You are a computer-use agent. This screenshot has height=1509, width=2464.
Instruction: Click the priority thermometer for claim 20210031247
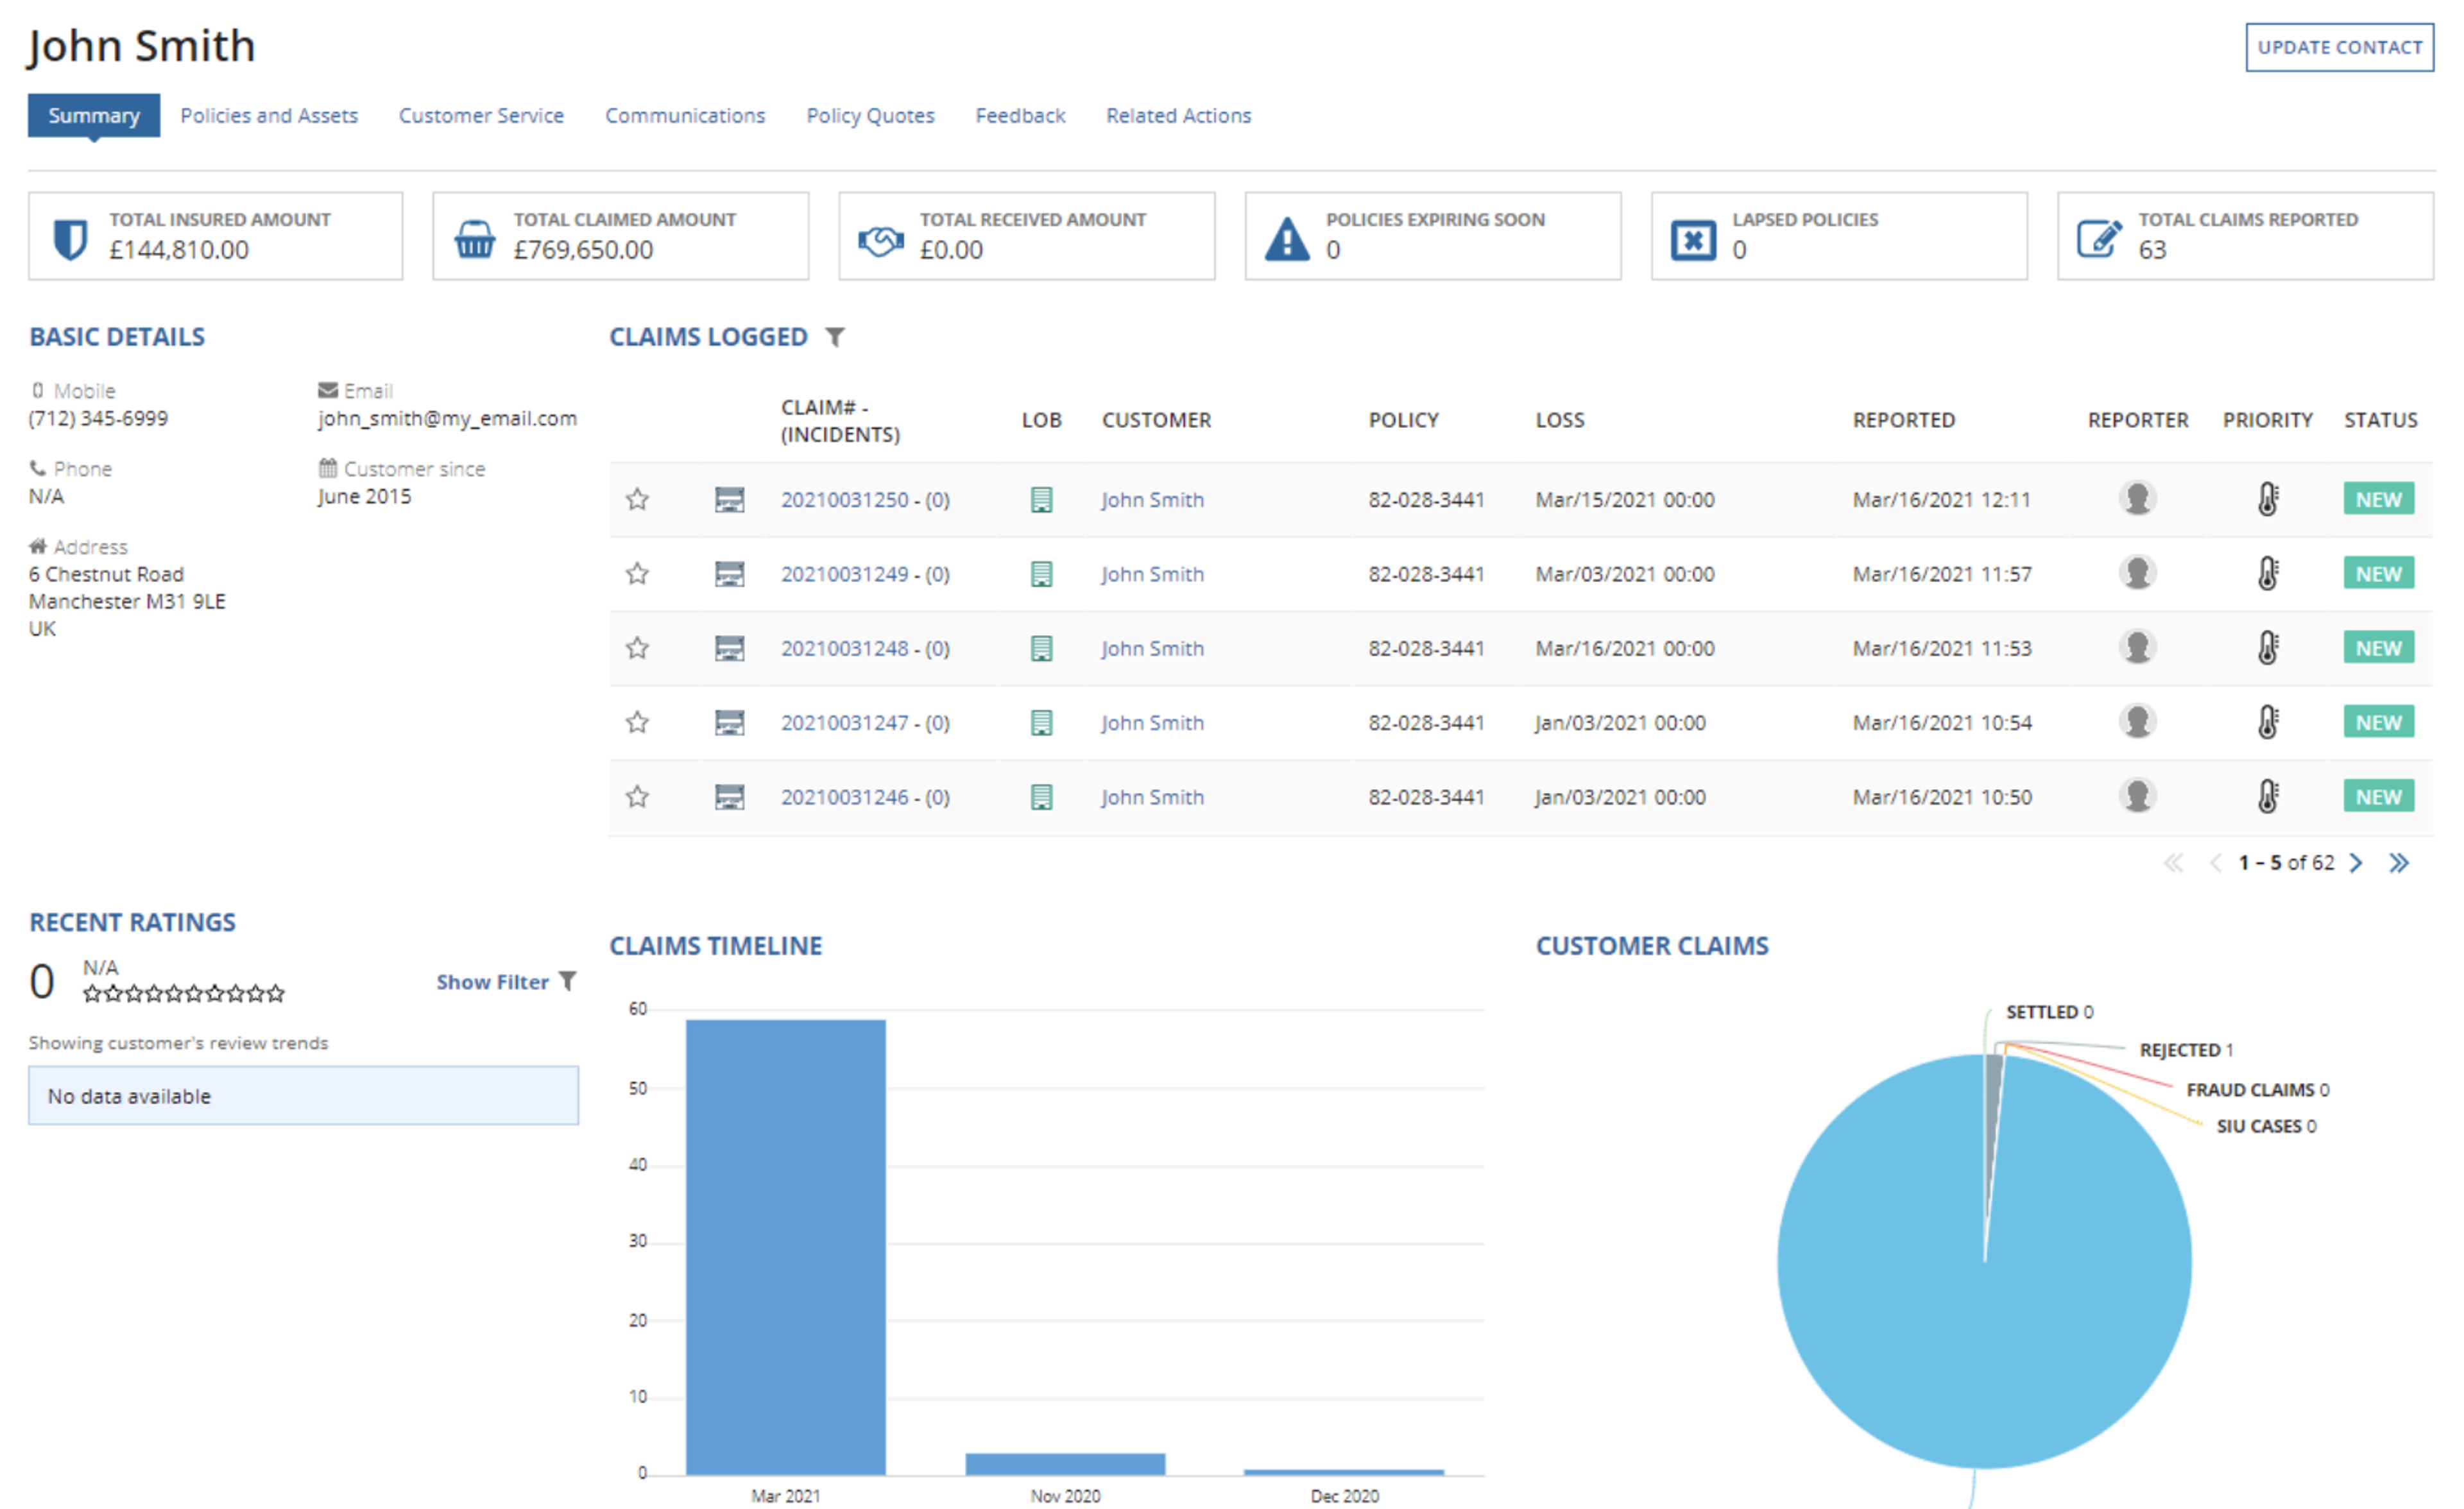click(2268, 721)
